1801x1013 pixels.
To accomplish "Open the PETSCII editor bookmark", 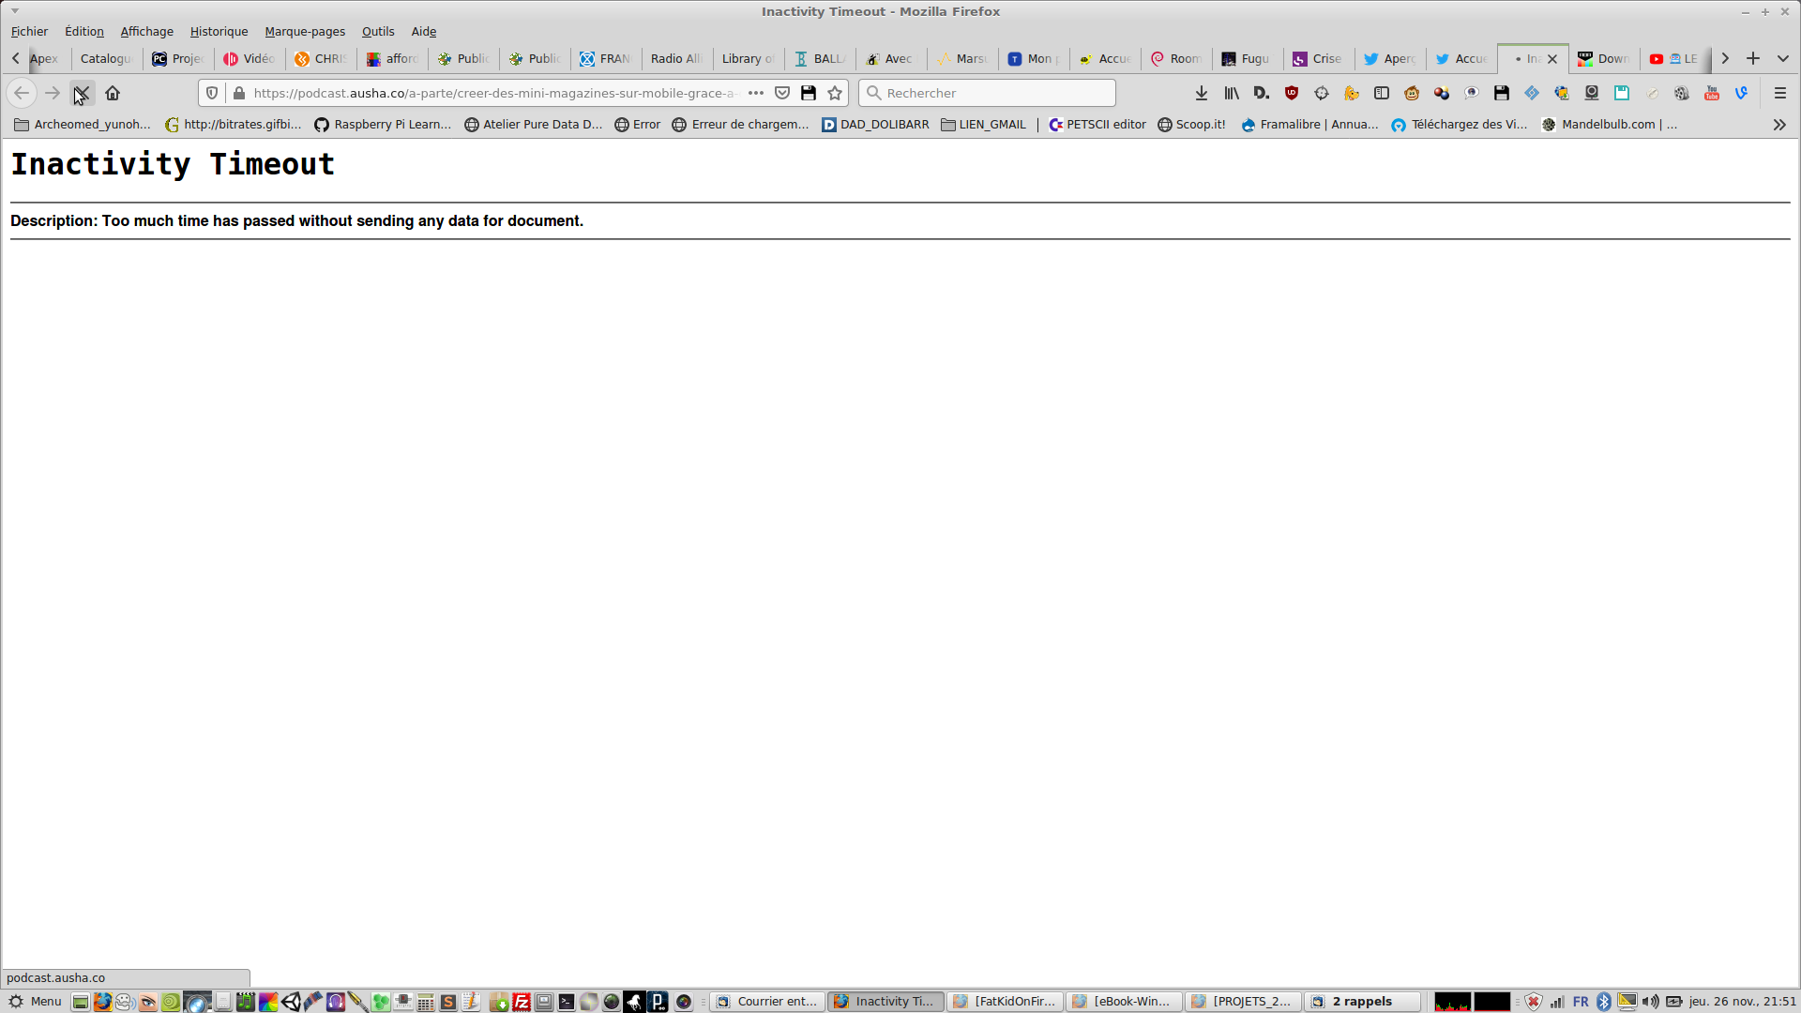I will 1097,125.
